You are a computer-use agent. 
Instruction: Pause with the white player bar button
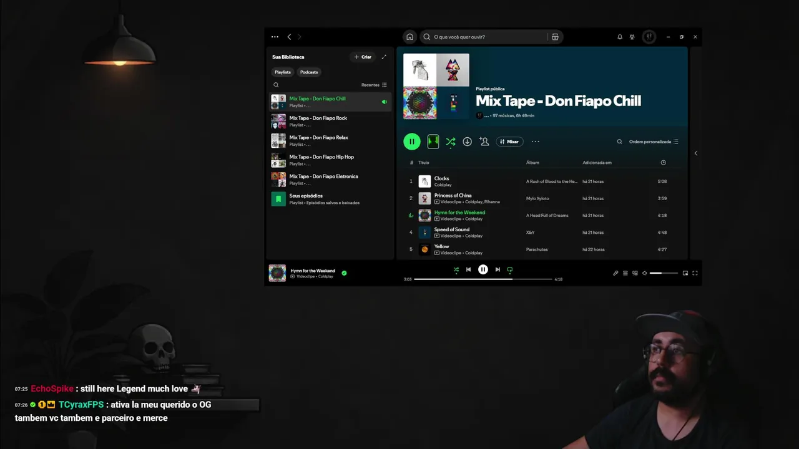(x=483, y=269)
